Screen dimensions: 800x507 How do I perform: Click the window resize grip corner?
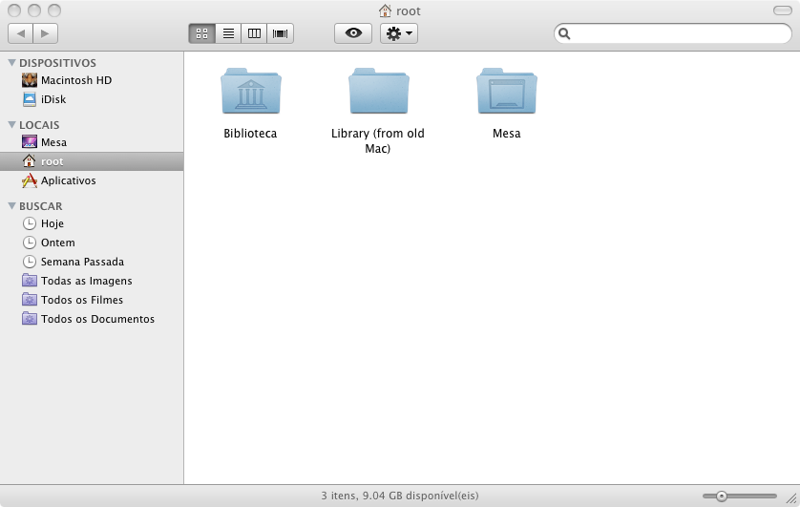click(x=792, y=498)
